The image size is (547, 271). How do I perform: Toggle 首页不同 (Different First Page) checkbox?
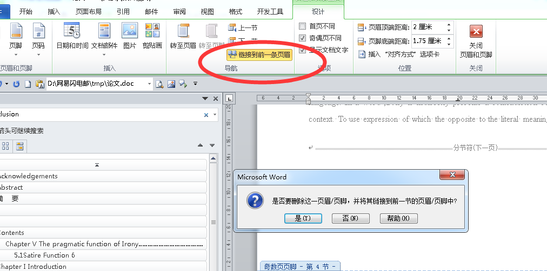click(303, 26)
